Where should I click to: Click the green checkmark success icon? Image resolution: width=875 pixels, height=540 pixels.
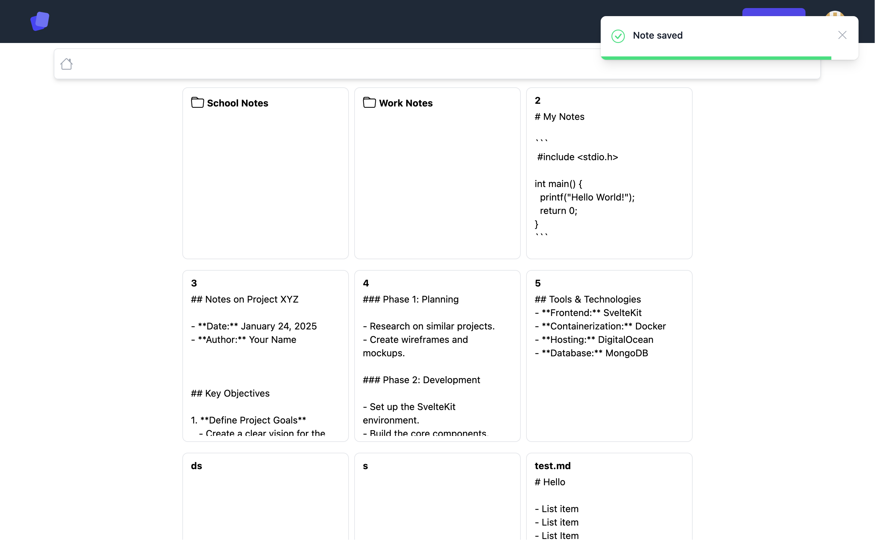click(x=619, y=35)
